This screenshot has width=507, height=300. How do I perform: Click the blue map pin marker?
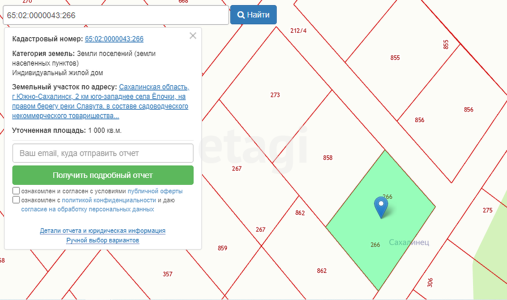382,206
